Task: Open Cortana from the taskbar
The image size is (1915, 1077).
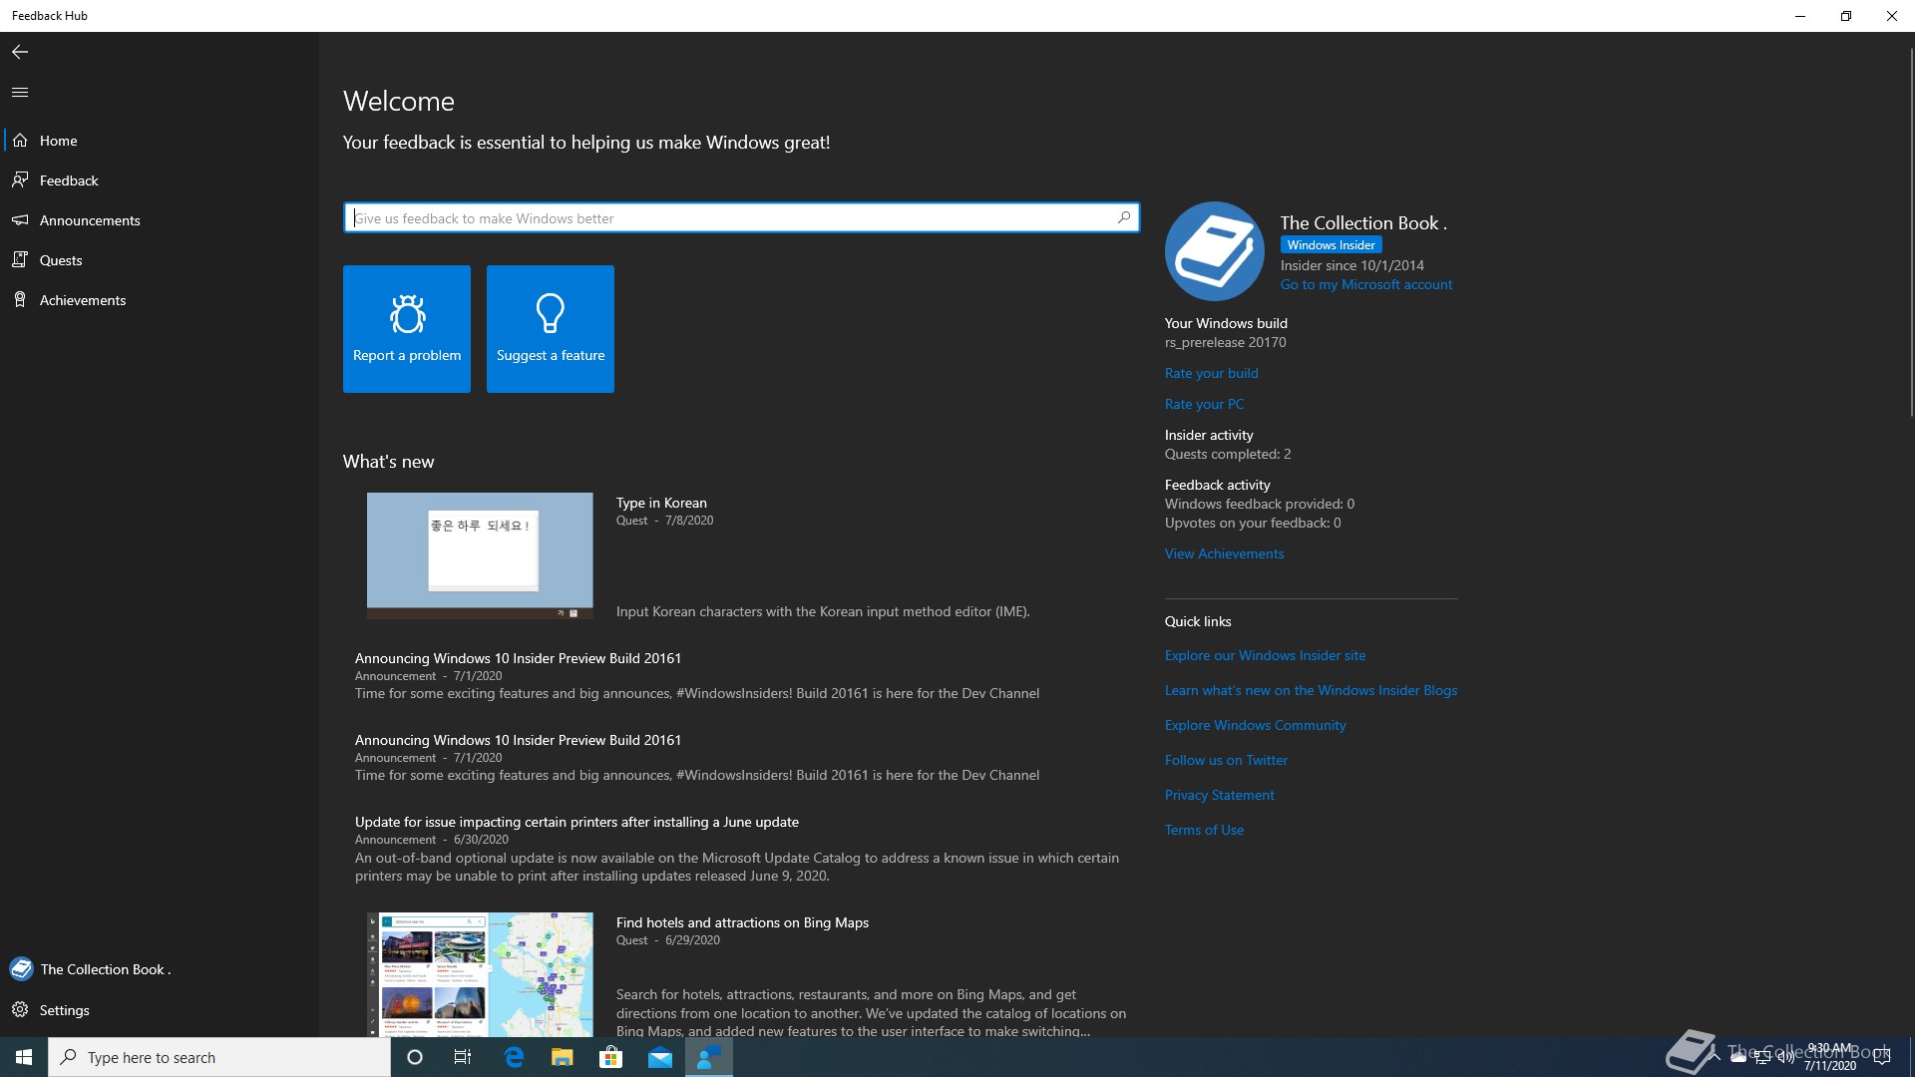Action: coord(415,1057)
